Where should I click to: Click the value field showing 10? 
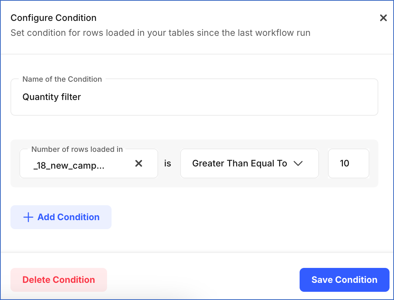click(348, 163)
